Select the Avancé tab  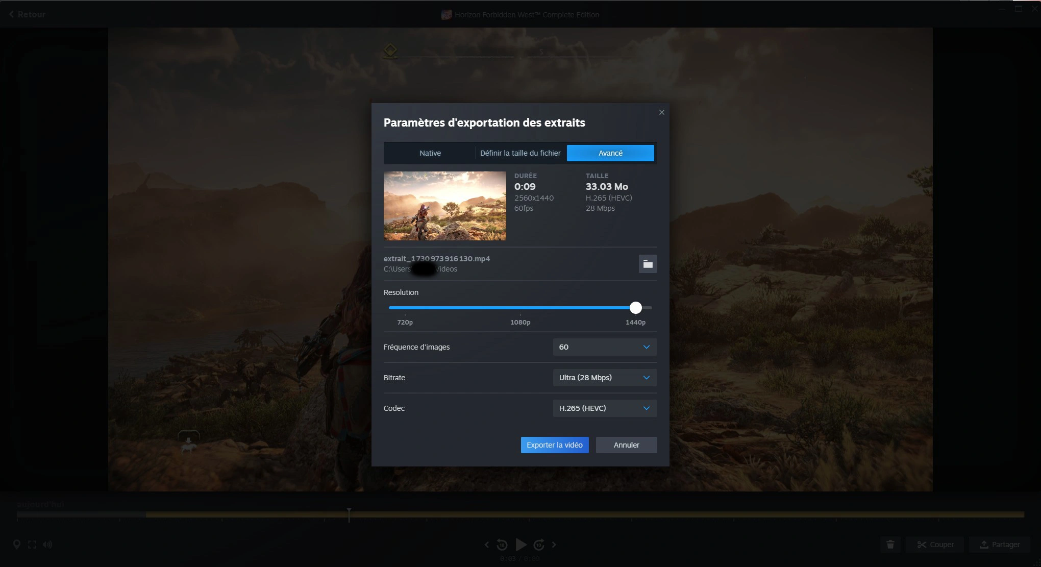pyautogui.click(x=610, y=153)
